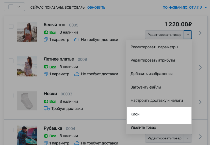Click the parameter icon in Белый топ row
The height and width of the screenshot is (145, 210).
coord(45,40)
